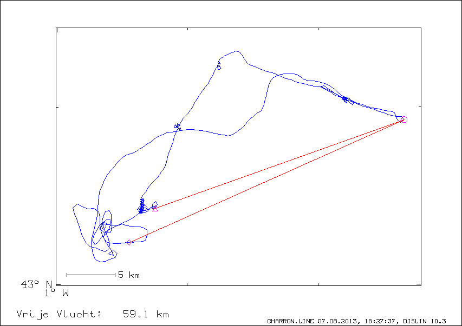Click the magenta diamond marker on the track
This screenshot has width=462, height=326.
point(129,242)
